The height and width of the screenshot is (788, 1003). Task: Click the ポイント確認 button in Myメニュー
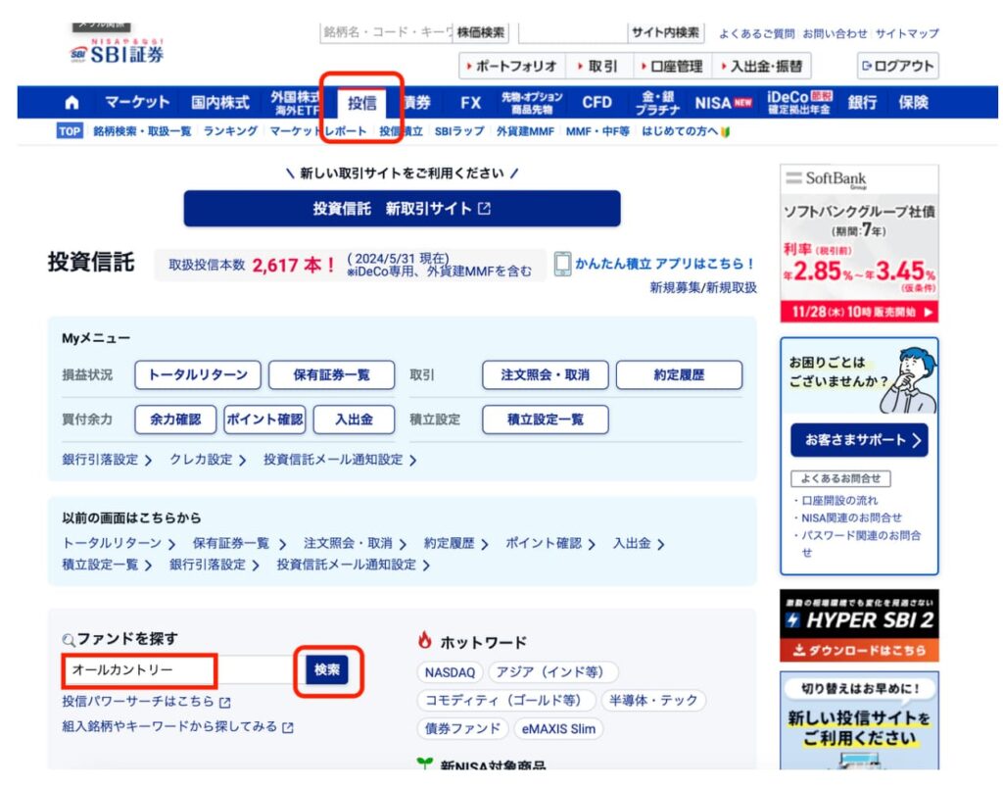pyautogui.click(x=264, y=419)
